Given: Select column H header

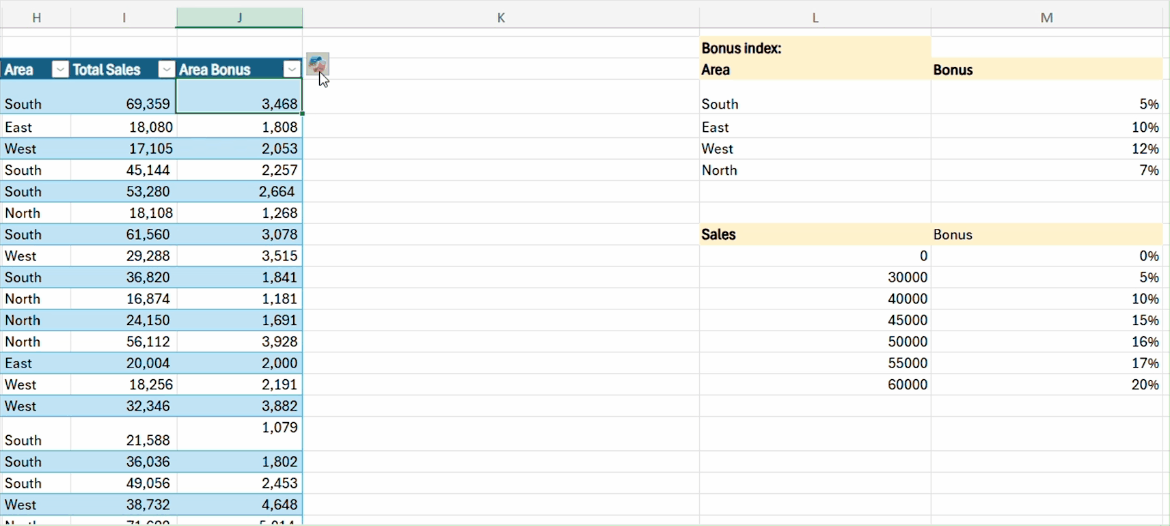Looking at the screenshot, I should click(x=36, y=18).
